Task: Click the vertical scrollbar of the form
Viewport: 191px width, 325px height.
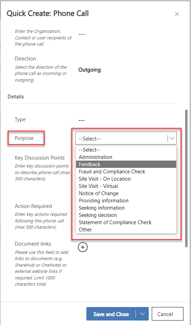Action: coord(186,178)
